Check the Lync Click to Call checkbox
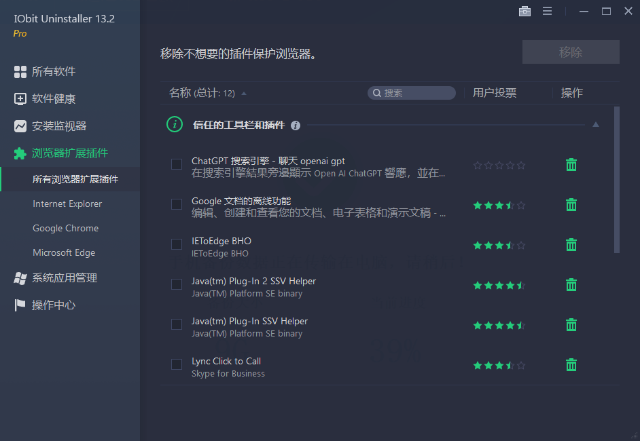This screenshot has width=640, height=441. point(177,364)
